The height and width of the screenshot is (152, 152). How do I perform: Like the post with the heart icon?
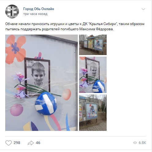(x=9, y=143)
